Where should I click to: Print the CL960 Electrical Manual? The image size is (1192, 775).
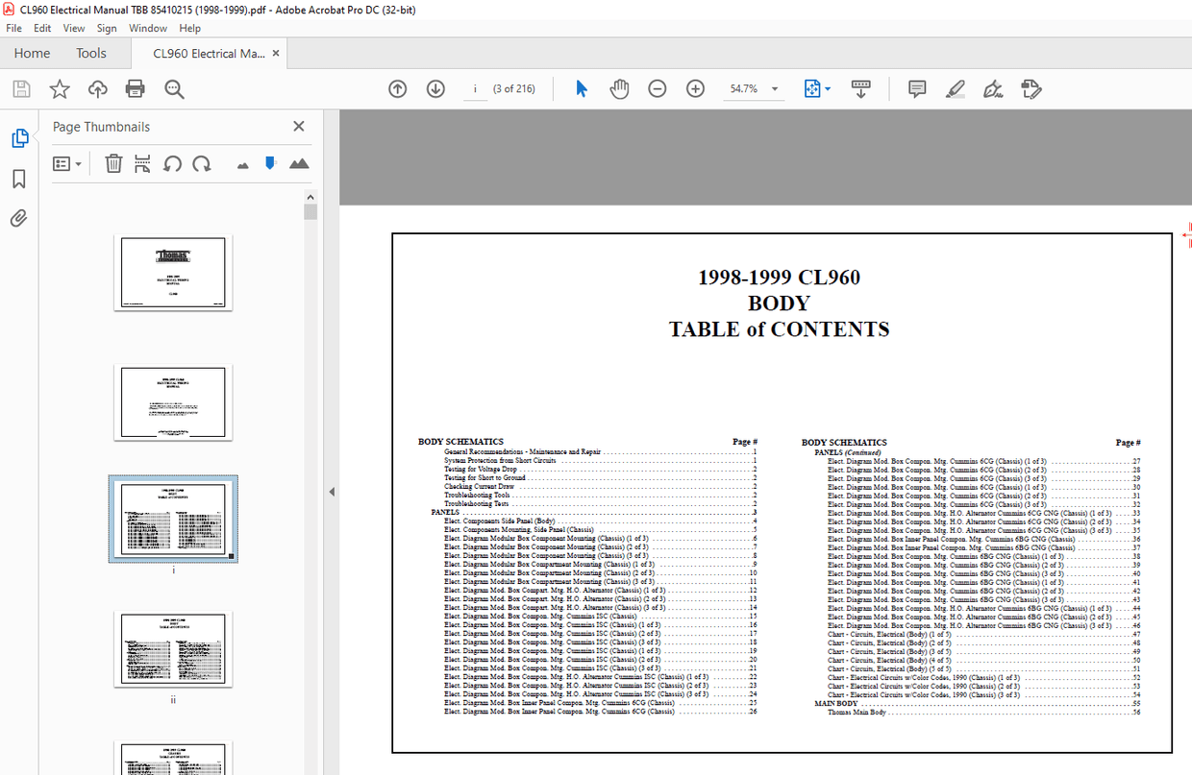click(x=135, y=88)
